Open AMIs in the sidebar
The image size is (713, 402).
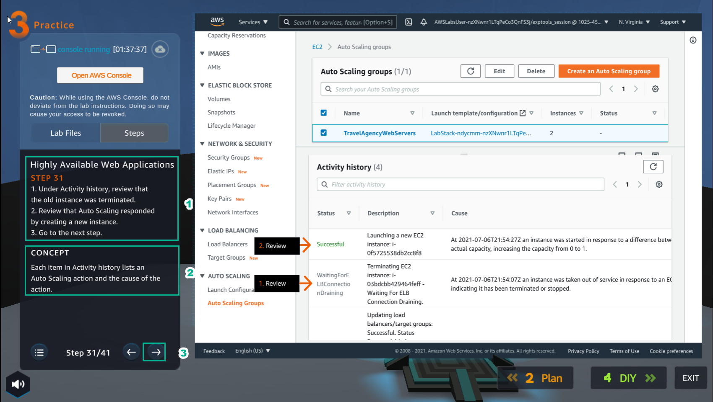pos(214,67)
